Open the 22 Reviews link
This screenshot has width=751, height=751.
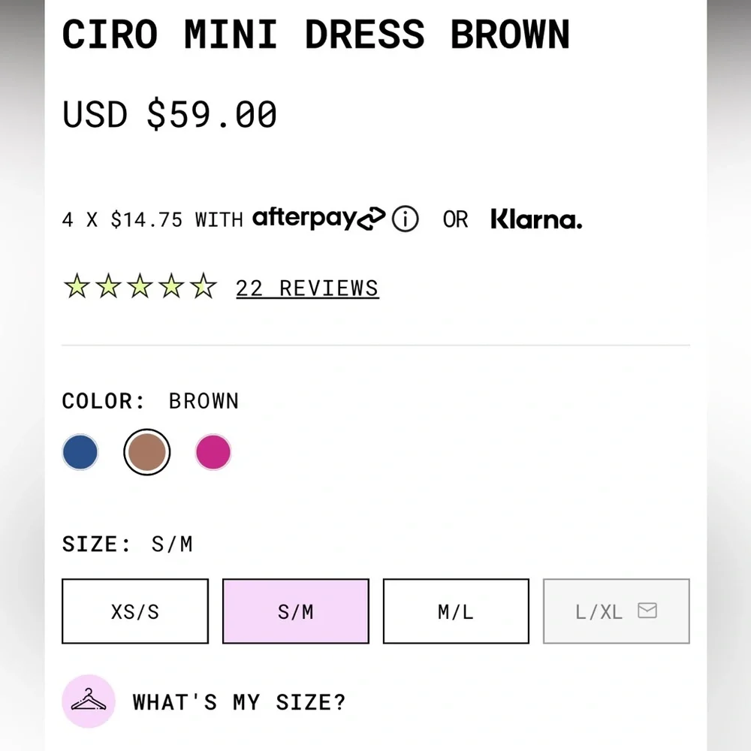306,288
